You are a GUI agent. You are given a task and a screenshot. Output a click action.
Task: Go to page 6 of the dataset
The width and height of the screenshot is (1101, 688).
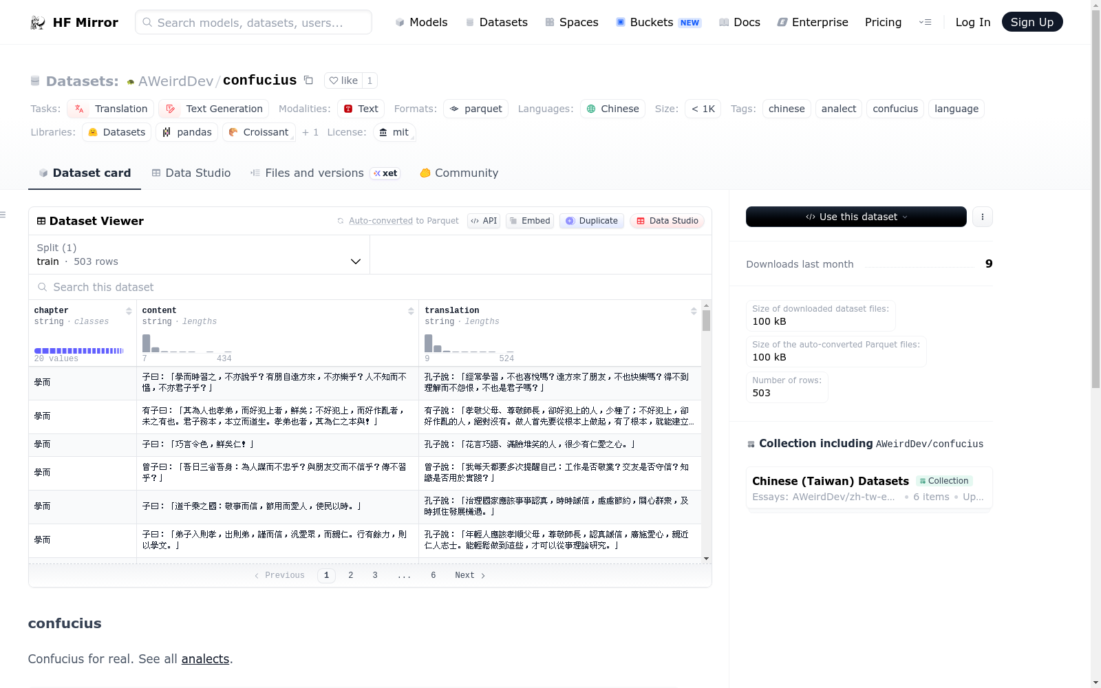tap(434, 575)
